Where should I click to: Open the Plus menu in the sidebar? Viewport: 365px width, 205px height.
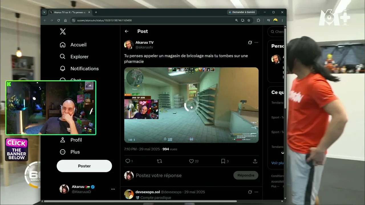(x=70, y=152)
